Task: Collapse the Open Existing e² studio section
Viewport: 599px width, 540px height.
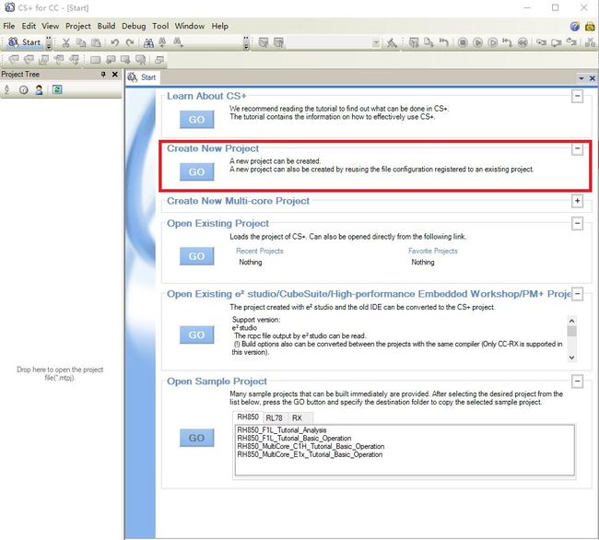Action: coord(577,294)
